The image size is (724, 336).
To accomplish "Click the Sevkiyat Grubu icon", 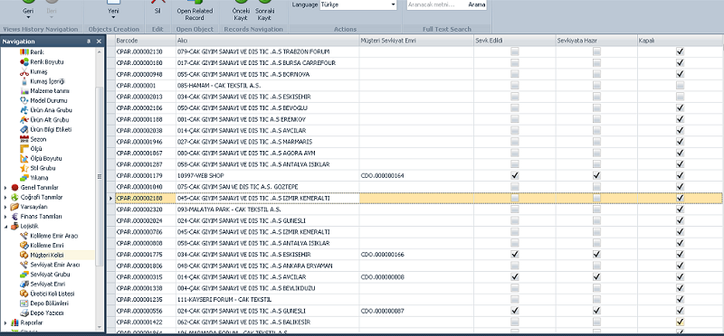I will (x=24, y=275).
